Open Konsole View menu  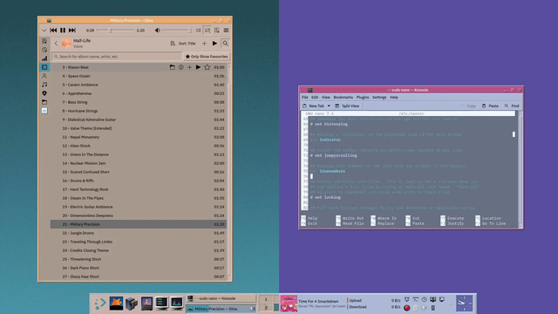coord(325,97)
